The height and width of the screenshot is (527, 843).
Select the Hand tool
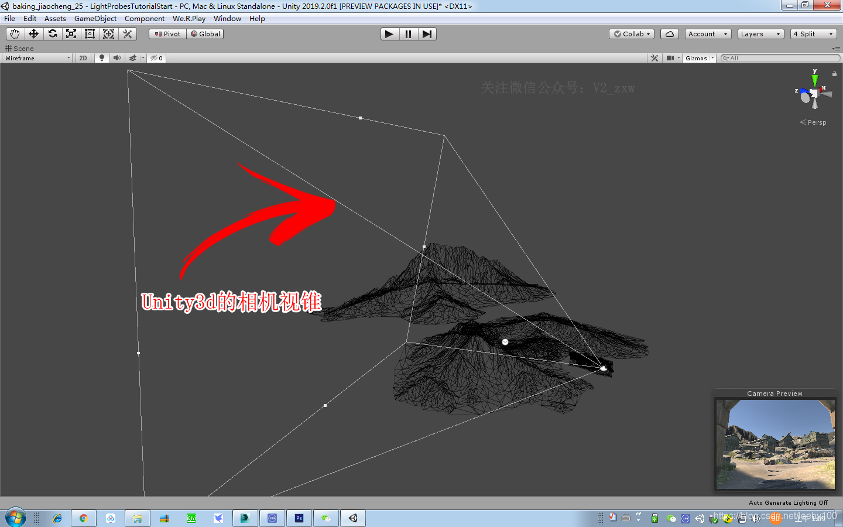click(15, 34)
